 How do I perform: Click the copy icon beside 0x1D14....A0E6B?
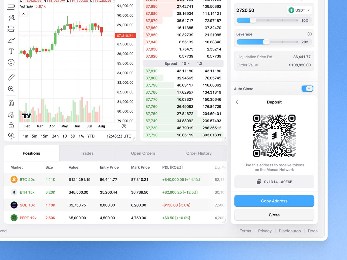tap(259, 182)
